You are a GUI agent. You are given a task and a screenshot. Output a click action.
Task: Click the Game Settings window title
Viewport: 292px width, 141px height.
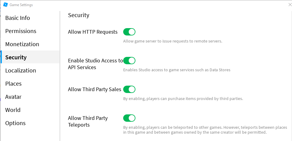point(21,5)
